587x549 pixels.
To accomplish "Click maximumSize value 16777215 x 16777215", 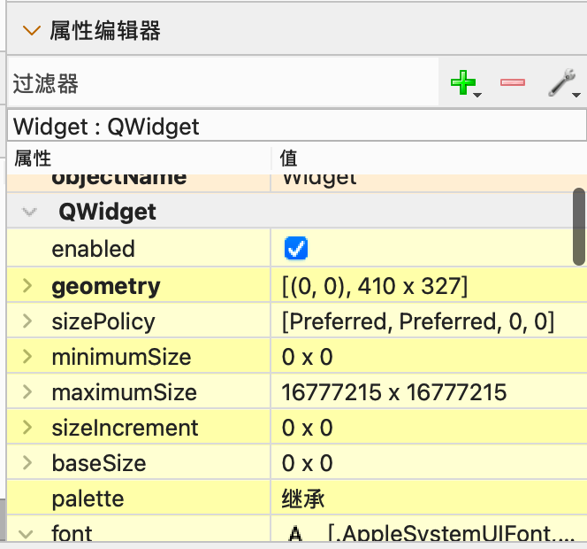I will tap(394, 392).
